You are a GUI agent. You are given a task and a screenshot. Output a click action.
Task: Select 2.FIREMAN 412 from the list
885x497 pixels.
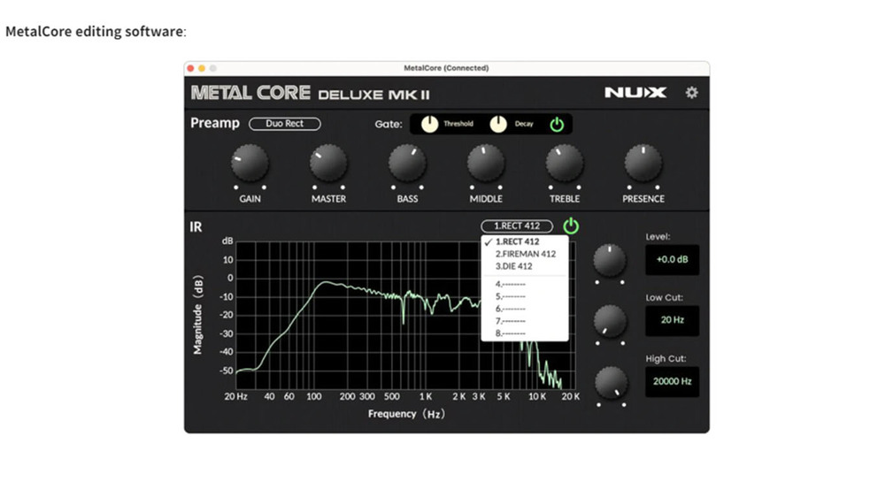525,254
